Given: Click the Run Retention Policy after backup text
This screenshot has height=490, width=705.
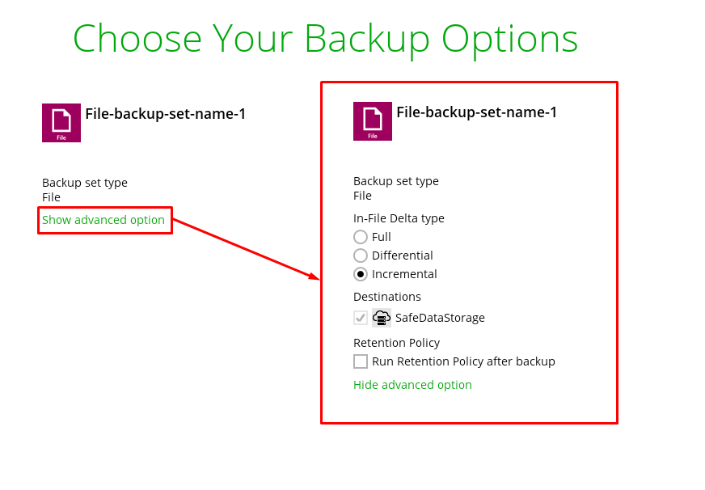Looking at the screenshot, I should (x=463, y=361).
